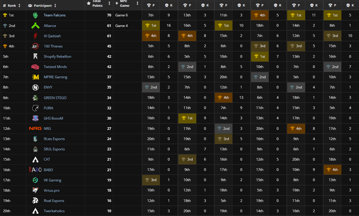Click S8UL Esports team logo
Viewport: 359px width, 216px height.
tap(35, 149)
